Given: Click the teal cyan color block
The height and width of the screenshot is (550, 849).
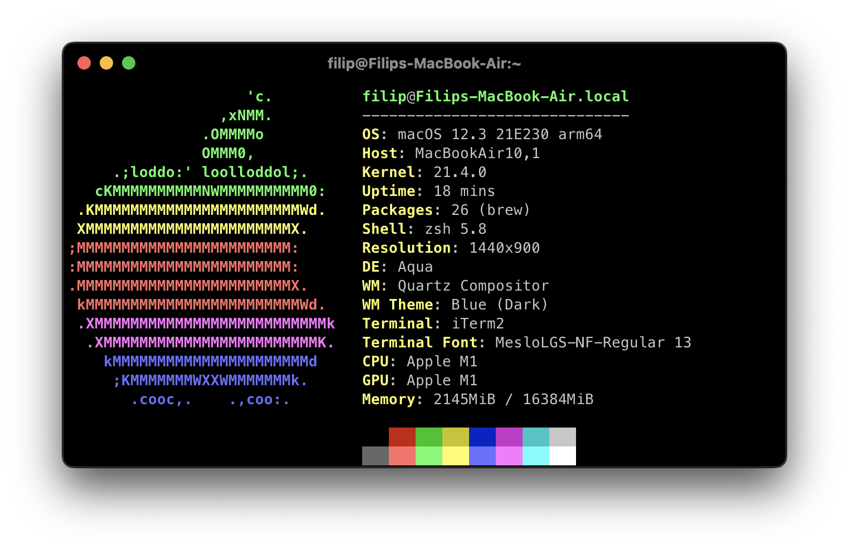Looking at the screenshot, I should pos(536,437).
